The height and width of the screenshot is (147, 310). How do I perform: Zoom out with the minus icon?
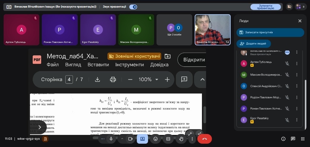click(130, 80)
